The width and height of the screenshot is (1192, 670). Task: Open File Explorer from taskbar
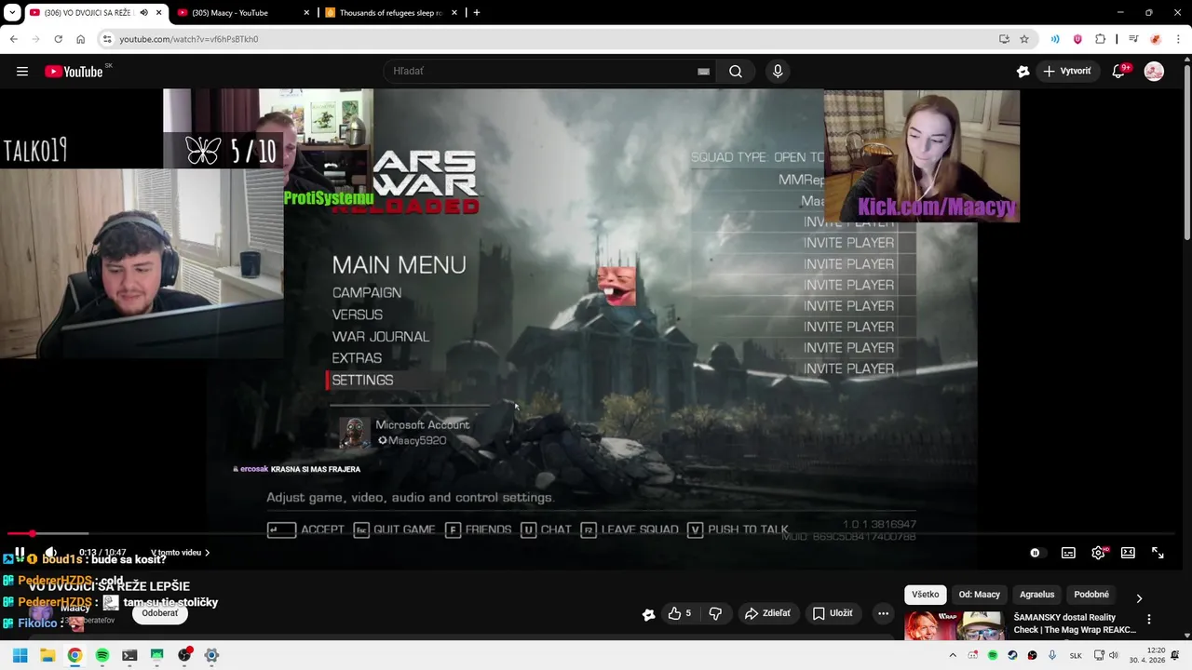[47, 655]
